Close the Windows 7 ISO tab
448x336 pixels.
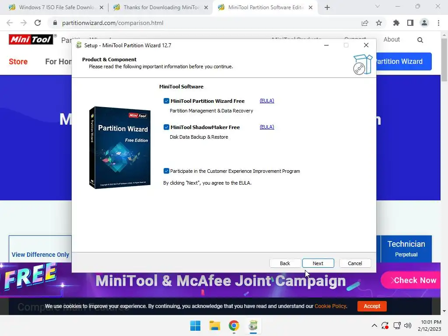(101, 8)
